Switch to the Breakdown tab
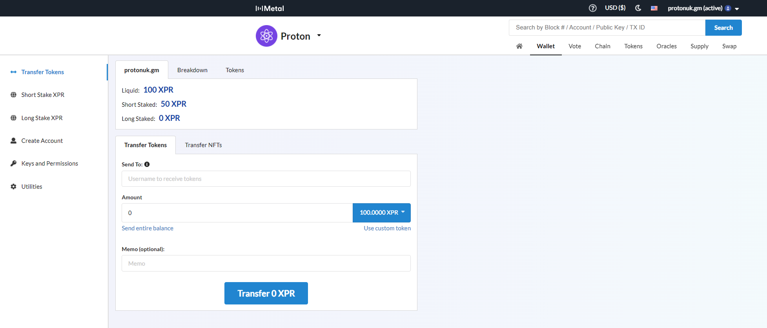The height and width of the screenshot is (328, 767). point(192,70)
